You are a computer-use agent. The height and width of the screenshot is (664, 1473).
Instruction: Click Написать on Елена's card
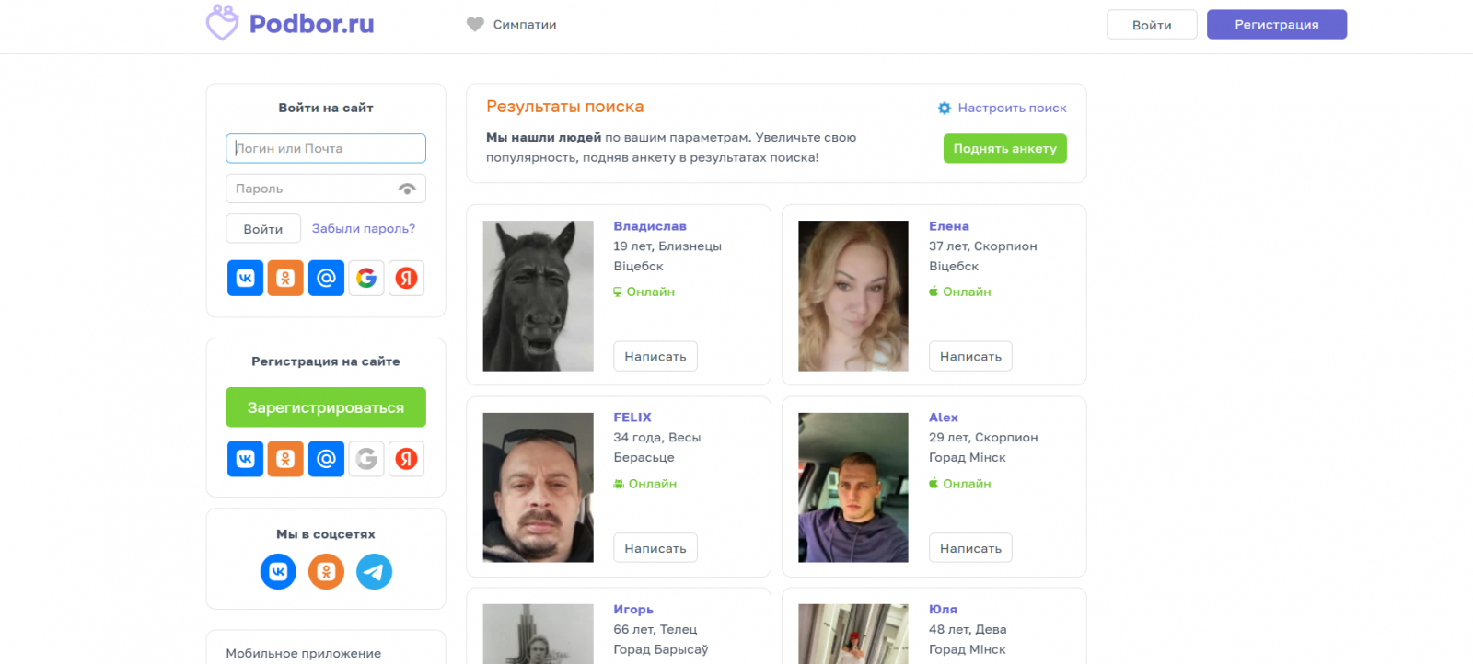(970, 356)
